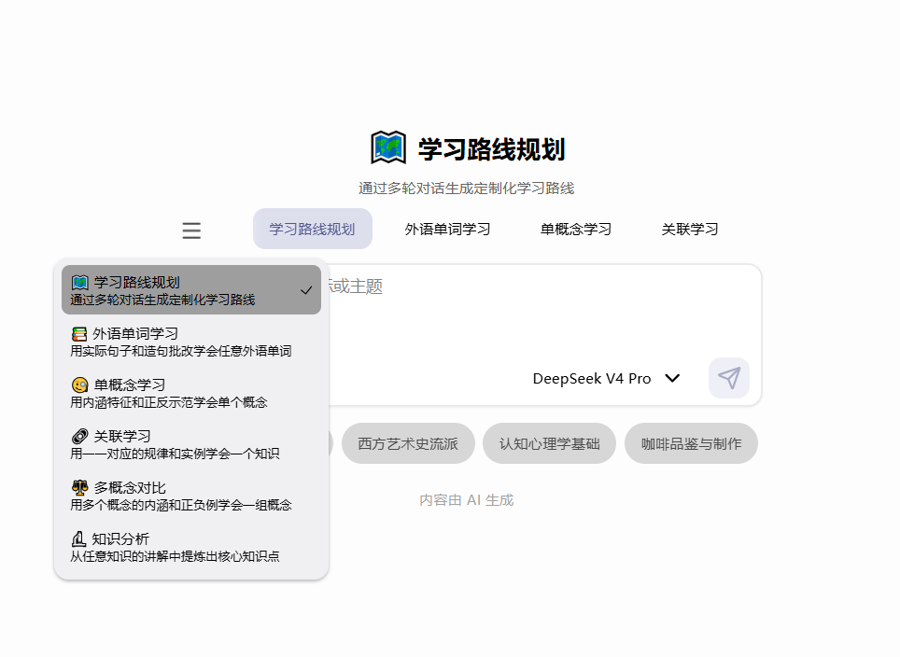Image resolution: width=900 pixels, height=657 pixels.
Task: Click the map icon in 学习路线规划 menu item
Action: [79, 283]
